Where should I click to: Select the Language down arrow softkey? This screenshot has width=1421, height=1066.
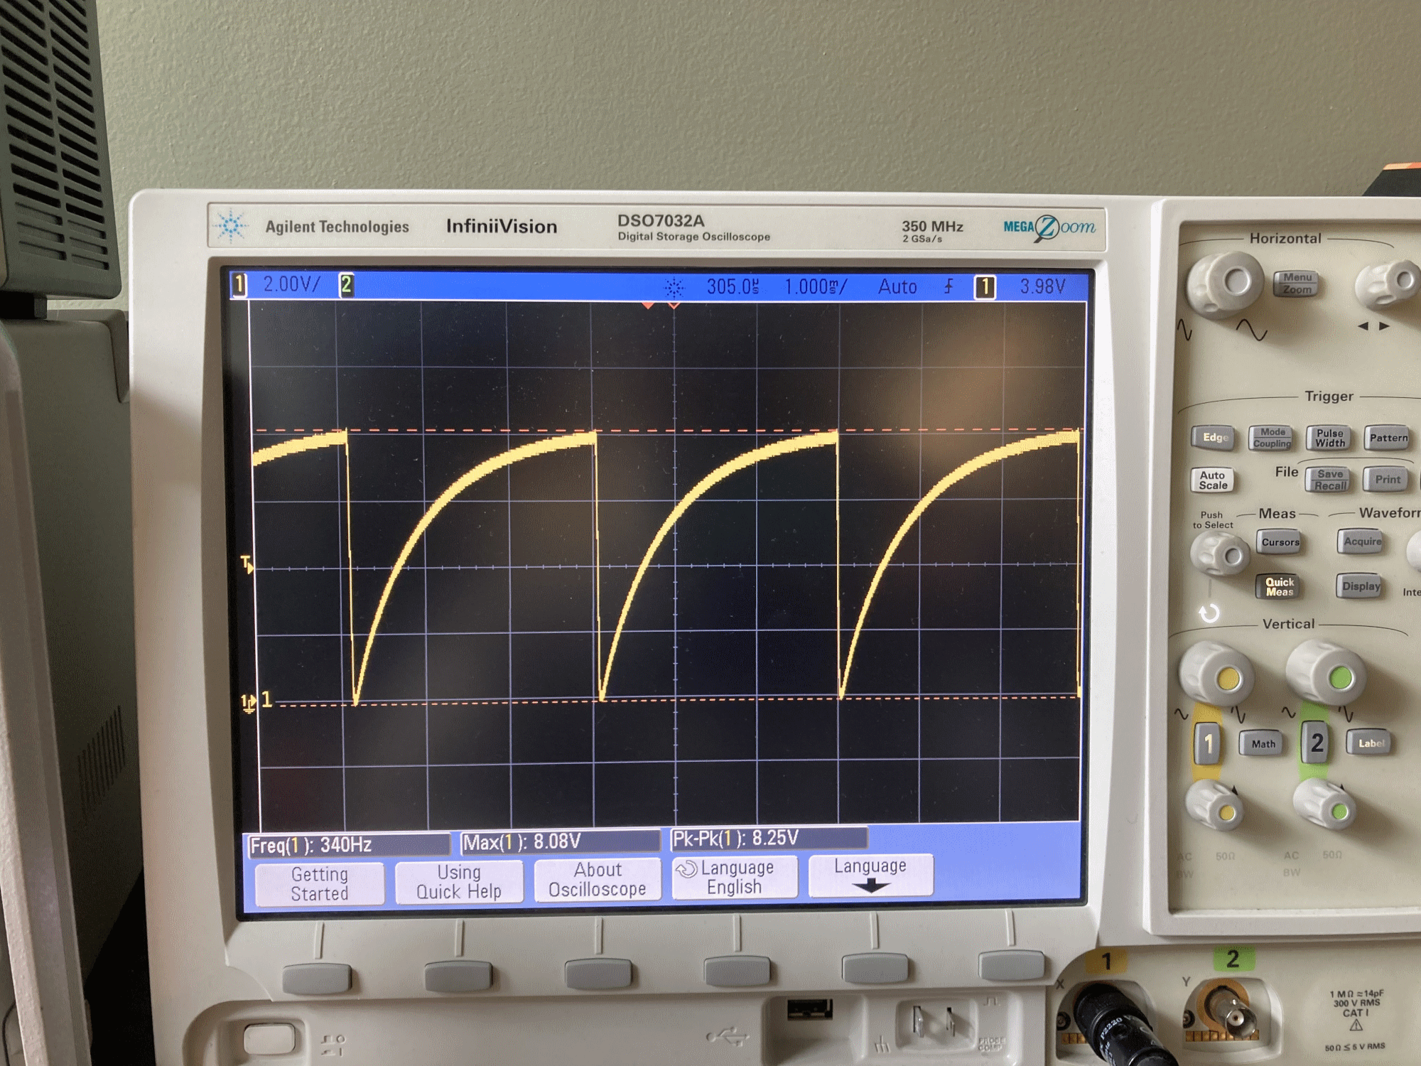(x=870, y=876)
